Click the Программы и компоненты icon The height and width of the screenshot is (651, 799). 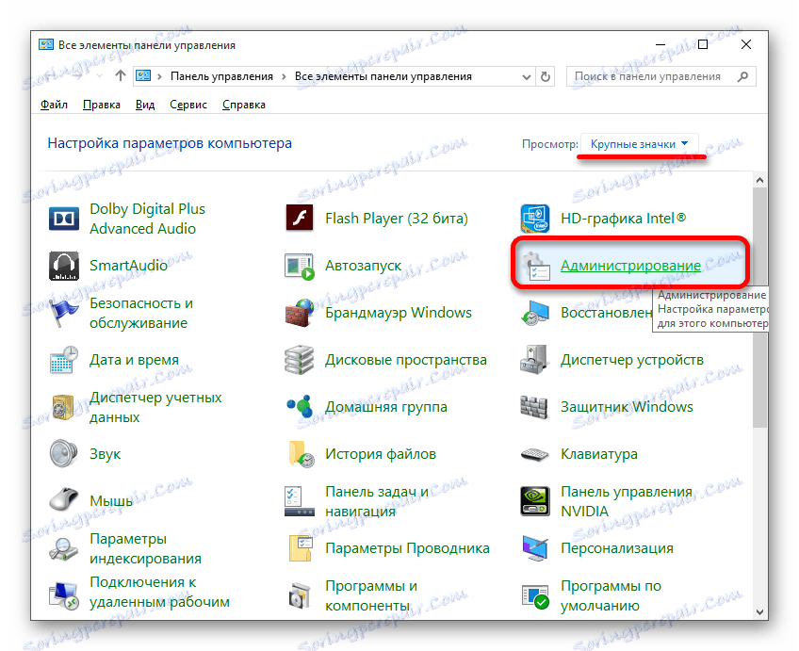point(300,595)
